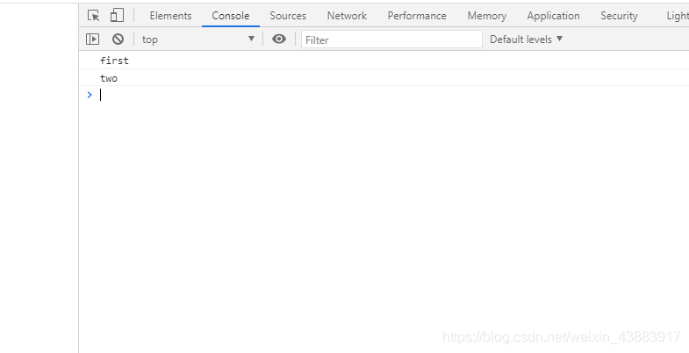The image size is (689, 353).
Task: Open the Sources tab
Action: (x=288, y=16)
